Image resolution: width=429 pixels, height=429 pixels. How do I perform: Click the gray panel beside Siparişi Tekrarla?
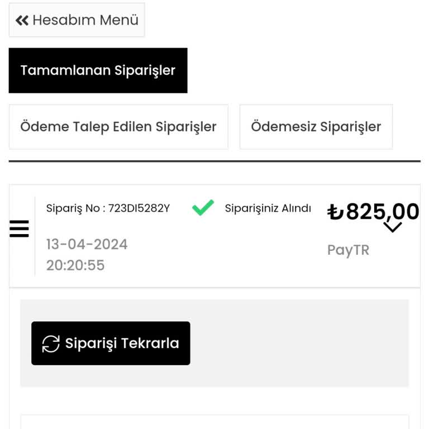pyautogui.click(x=299, y=343)
